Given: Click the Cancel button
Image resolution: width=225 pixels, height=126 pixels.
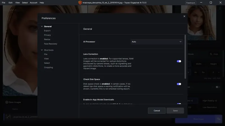Looking at the screenshot, I should (157, 111).
